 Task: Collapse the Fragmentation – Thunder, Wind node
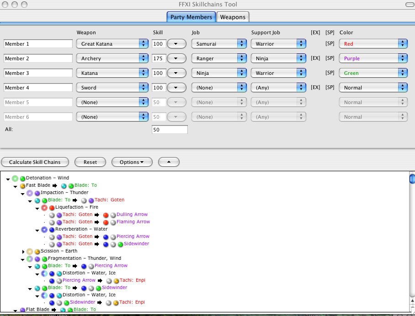23,260
